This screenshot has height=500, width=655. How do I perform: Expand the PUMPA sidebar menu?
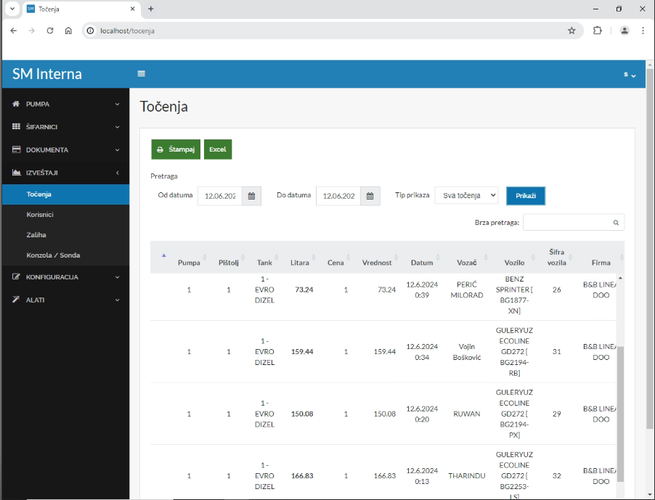click(65, 104)
